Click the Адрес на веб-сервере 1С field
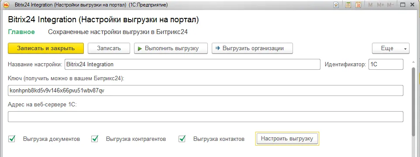Image resolution: width=420 pixels, height=157 pixels. click(206, 116)
